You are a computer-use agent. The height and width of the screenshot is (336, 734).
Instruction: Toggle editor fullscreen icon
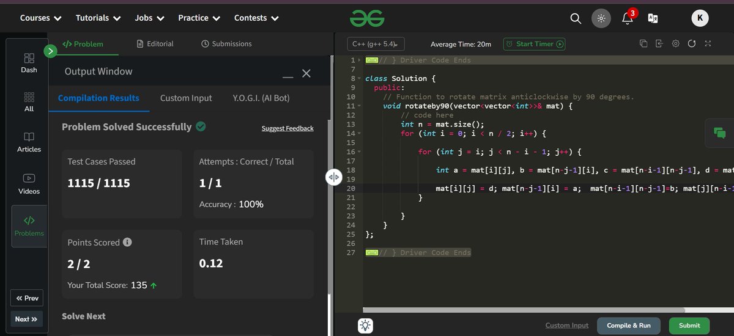click(x=708, y=43)
